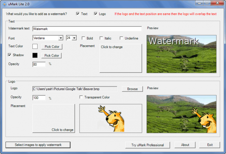Disable the Shadow checkbox
Screen dimensions: 226x154
[x=10, y=55]
